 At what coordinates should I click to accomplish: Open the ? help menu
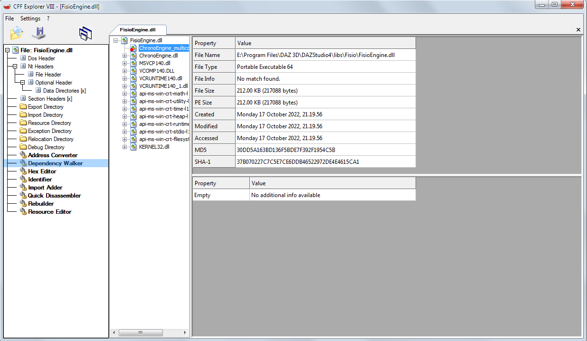(x=48, y=19)
